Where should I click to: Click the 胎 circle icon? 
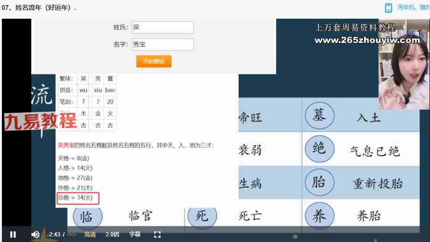click(x=319, y=183)
